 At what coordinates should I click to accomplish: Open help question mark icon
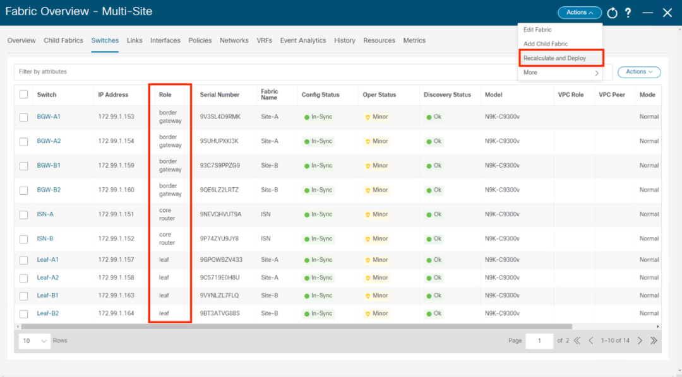[x=628, y=13]
